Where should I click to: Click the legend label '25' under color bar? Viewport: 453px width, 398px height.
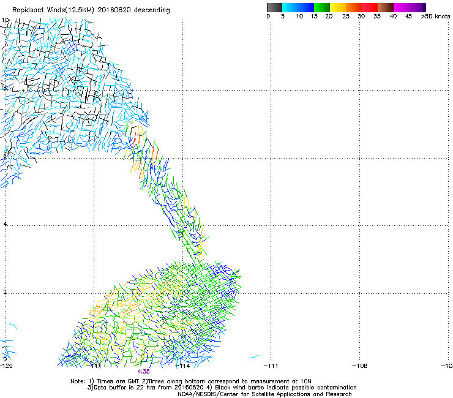pos(346,17)
